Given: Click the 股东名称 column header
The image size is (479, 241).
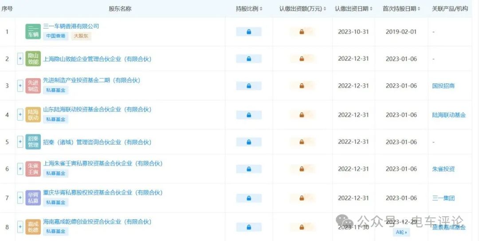Looking at the screenshot, I should (x=120, y=9).
